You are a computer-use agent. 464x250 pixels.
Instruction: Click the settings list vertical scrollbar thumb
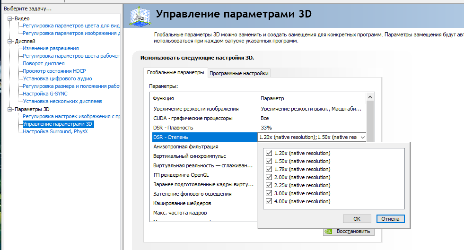pyautogui.click(x=370, y=121)
